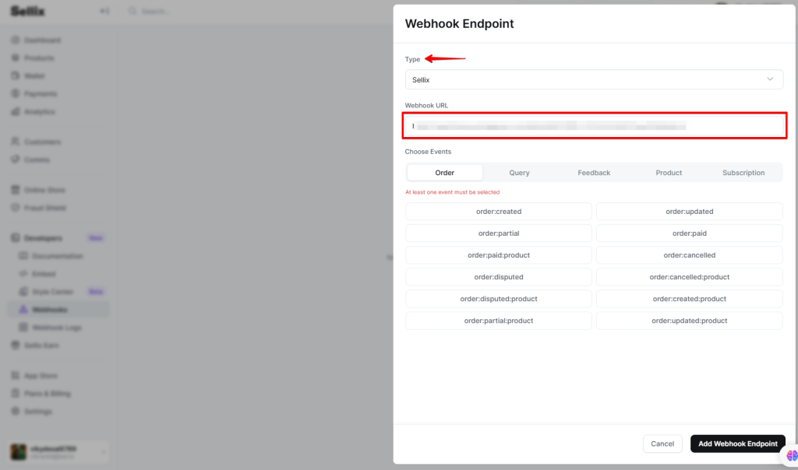Click the Settings gear icon in sidebar
Viewport: 798px width, 470px height.
point(16,411)
